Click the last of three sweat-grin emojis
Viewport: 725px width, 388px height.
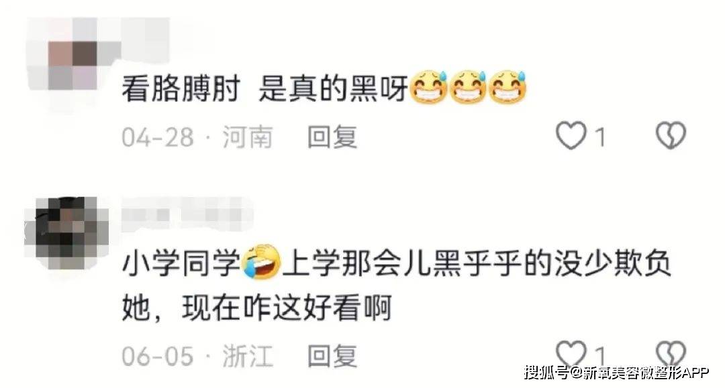[507, 87]
